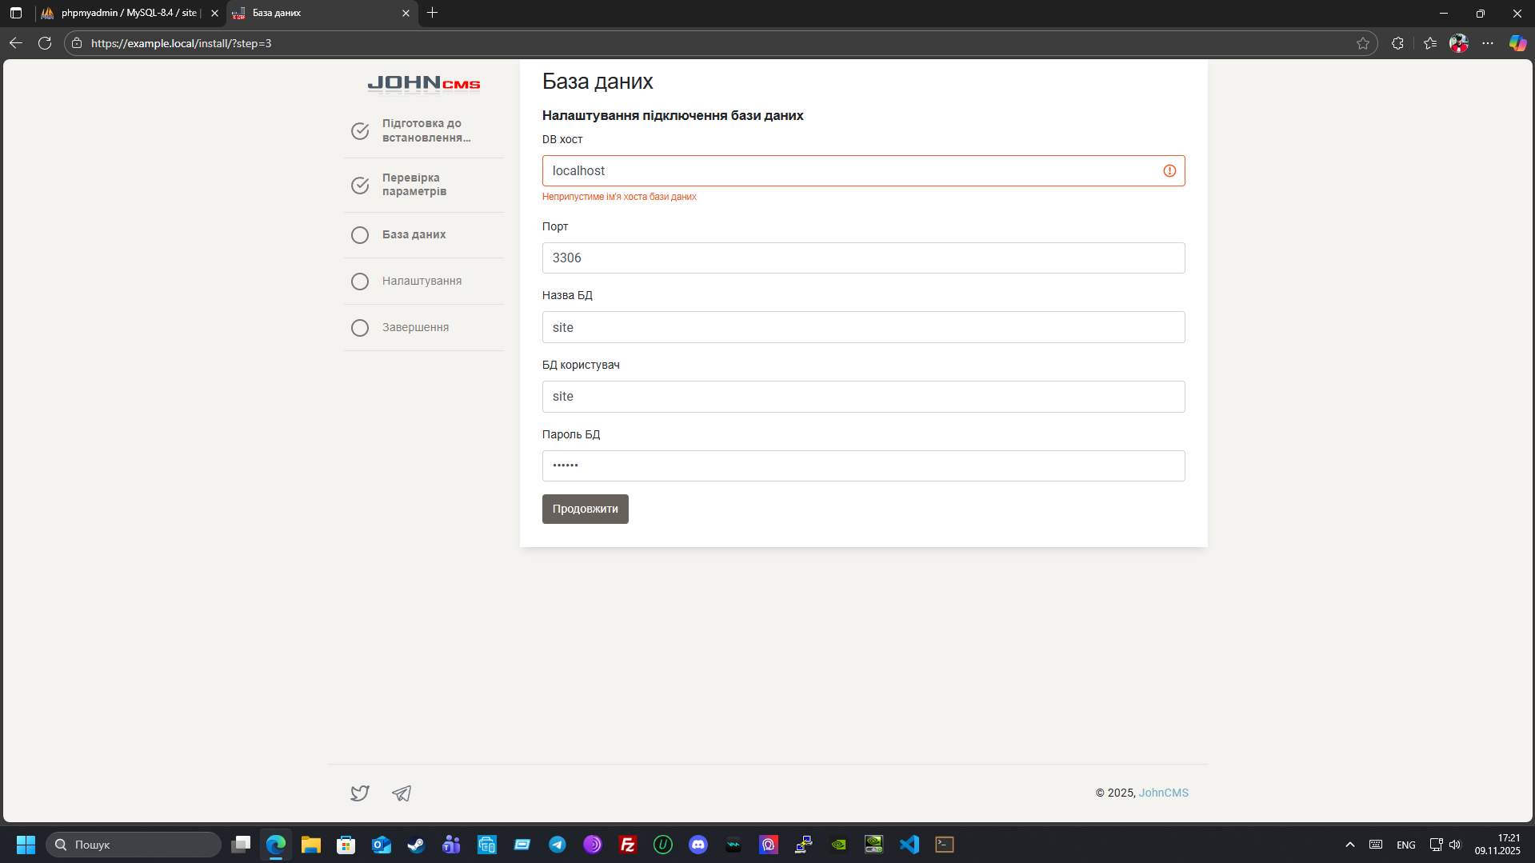Switch to the phpmyadmin browser tab
The width and height of the screenshot is (1535, 863).
[128, 13]
